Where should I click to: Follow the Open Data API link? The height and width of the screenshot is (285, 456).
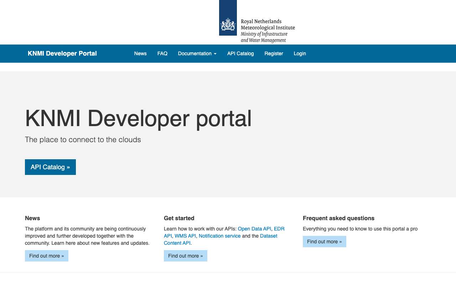coord(254,229)
